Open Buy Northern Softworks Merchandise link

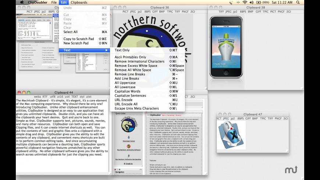click(x=128, y=159)
